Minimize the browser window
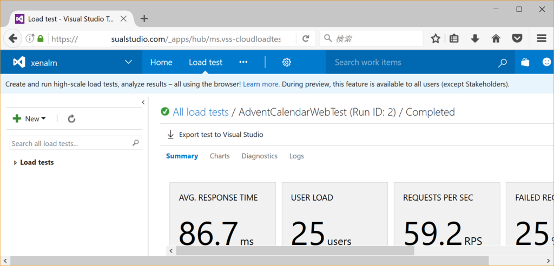Viewport: 554px width, 266px height. 496,10
